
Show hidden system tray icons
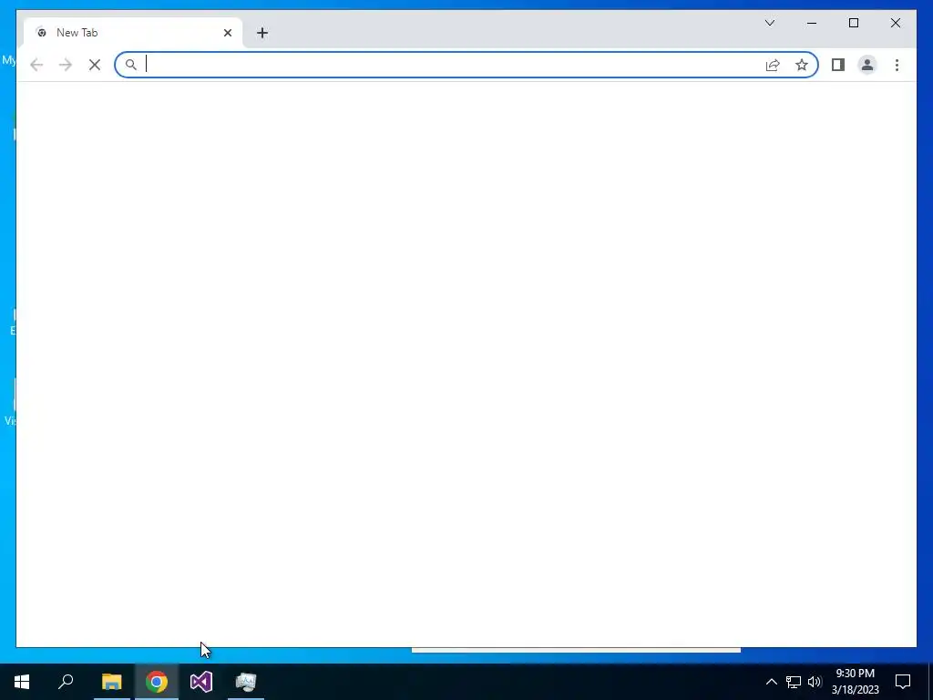coord(771,682)
